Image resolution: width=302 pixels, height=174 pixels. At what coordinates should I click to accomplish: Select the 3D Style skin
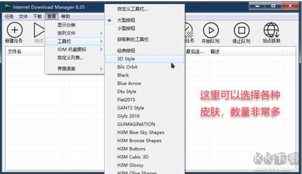point(144,59)
